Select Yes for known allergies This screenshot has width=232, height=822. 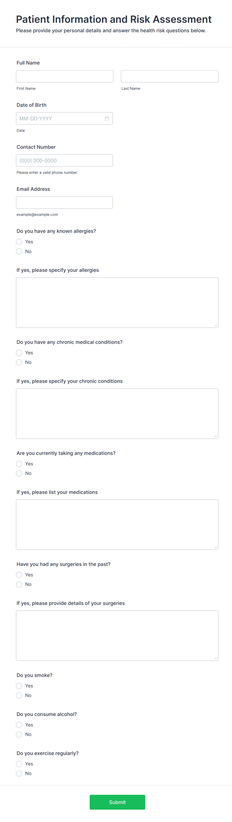(x=19, y=242)
